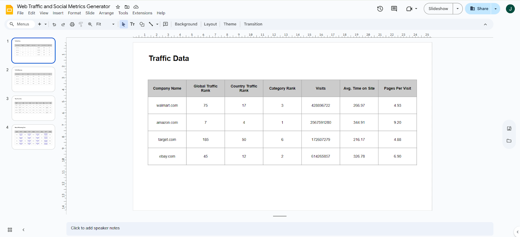Choose the select cursor tool

[123, 24]
